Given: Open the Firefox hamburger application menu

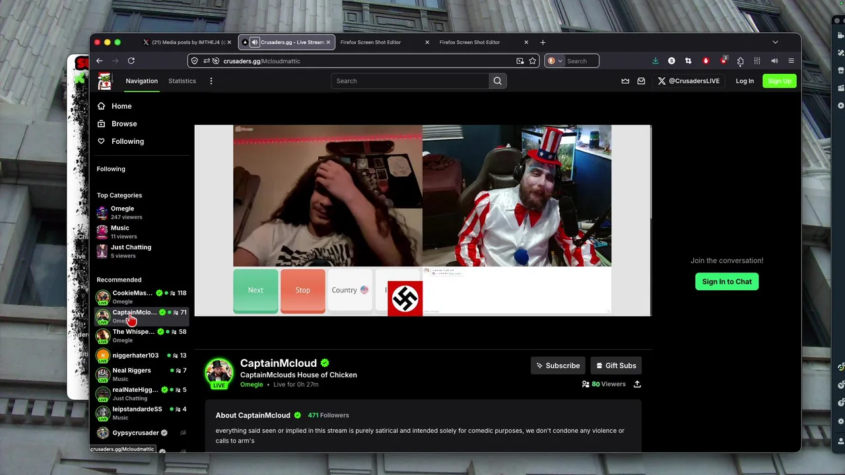Looking at the screenshot, I should (791, 61).
